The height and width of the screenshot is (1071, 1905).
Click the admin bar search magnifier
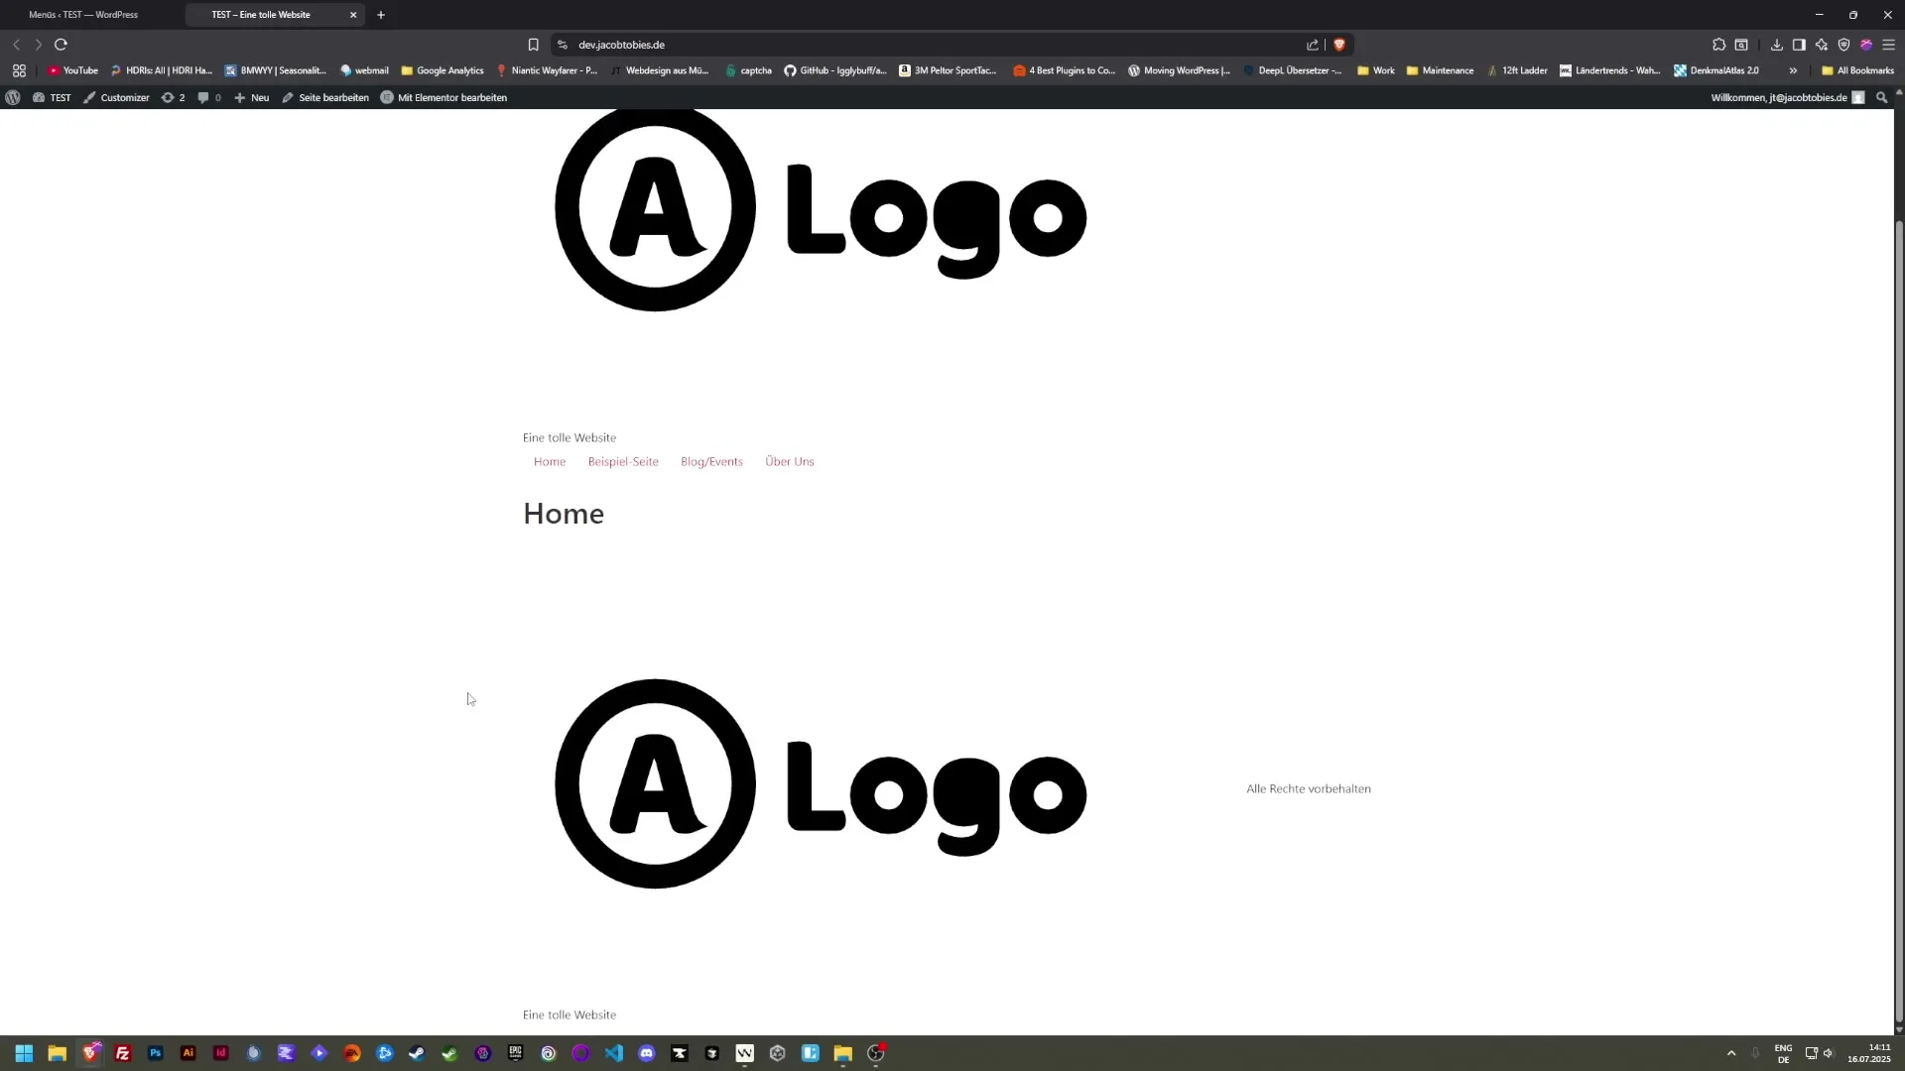coord(1881,97)
